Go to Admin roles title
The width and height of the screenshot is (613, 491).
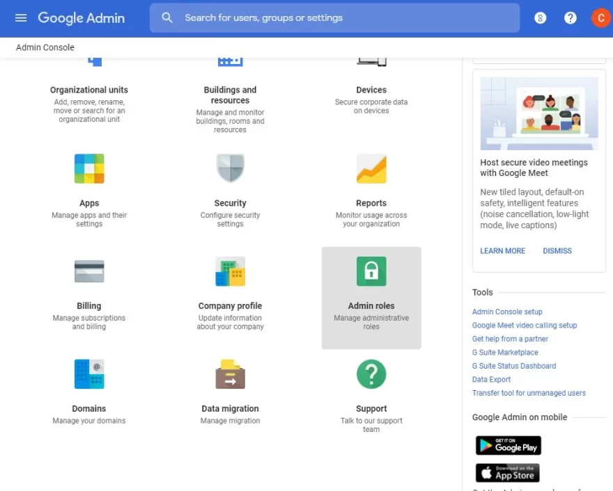[371, 305]
